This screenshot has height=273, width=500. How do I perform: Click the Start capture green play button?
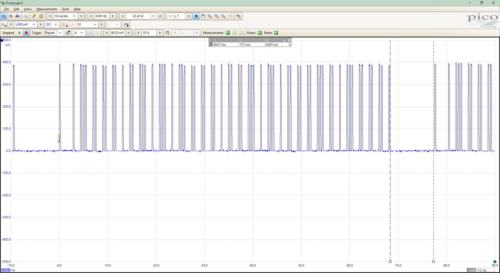(x=20, y=33)
